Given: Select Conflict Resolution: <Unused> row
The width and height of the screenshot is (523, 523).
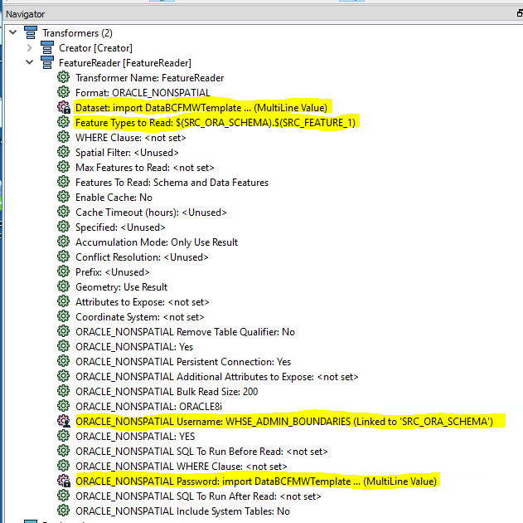Looking at the screenshot, I should [142, 257].
